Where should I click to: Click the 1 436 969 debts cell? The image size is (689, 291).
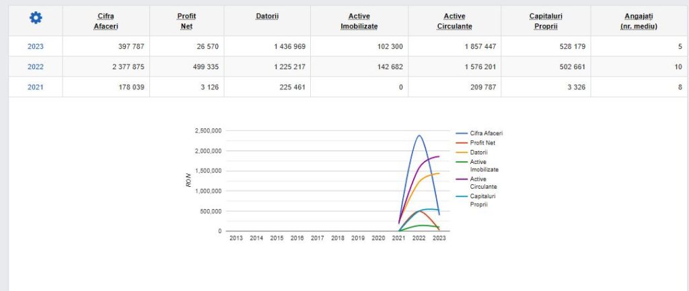267,46
